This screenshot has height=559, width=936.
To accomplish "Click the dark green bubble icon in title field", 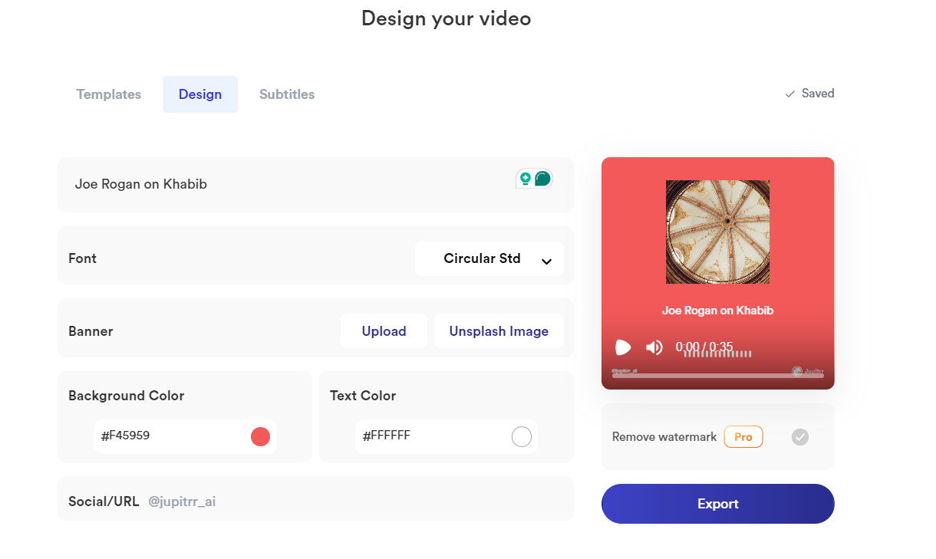I will [x=542, y=179].
